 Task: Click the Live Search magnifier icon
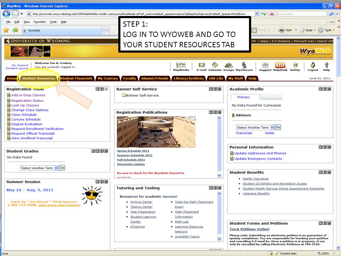tap(331, 14)
